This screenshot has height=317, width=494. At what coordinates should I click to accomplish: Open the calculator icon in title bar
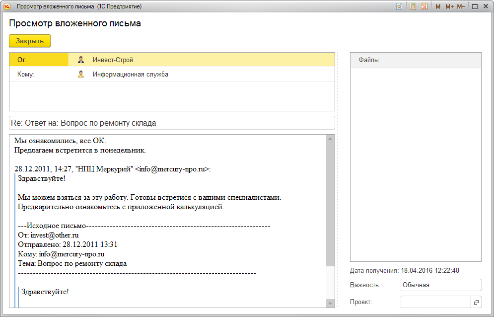point(413,6)
